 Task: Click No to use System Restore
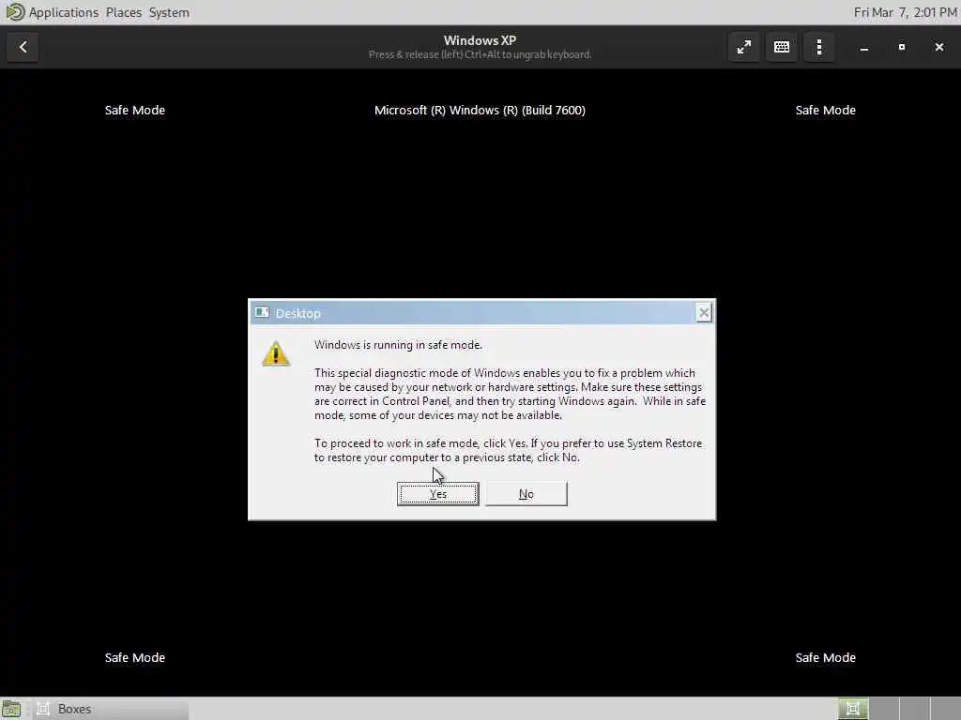pos(526,493)
